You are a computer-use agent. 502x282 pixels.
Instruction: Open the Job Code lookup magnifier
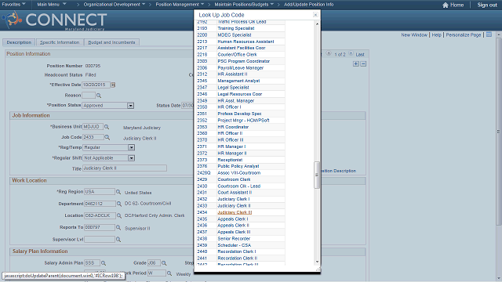[x=107, y=138]
